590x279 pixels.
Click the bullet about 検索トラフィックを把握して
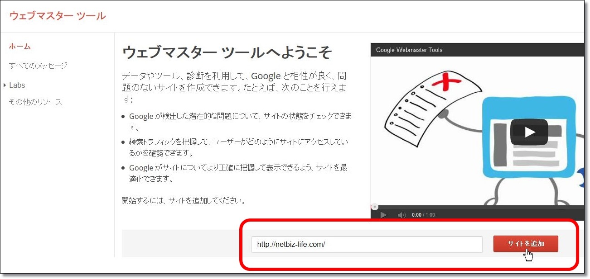coord(238,147)
